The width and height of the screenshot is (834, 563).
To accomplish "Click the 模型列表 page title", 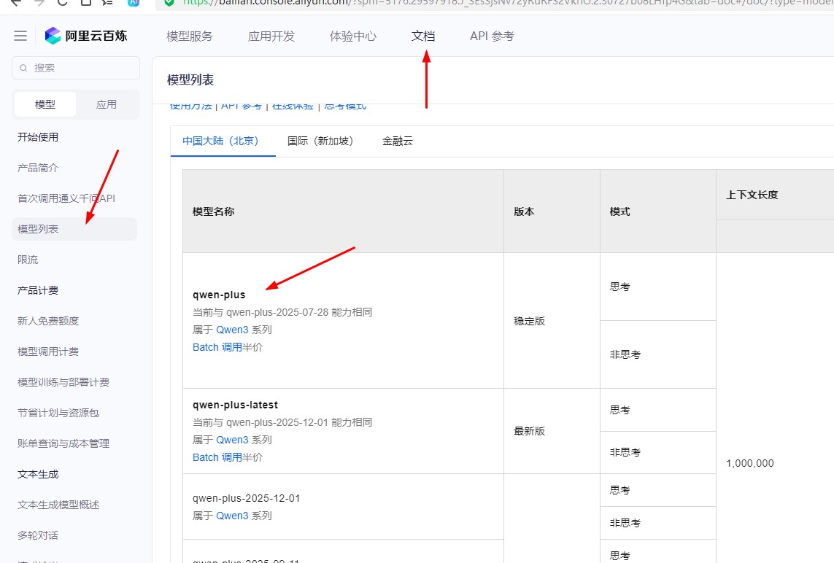I will pyautogui.click(x=190, y=80).
